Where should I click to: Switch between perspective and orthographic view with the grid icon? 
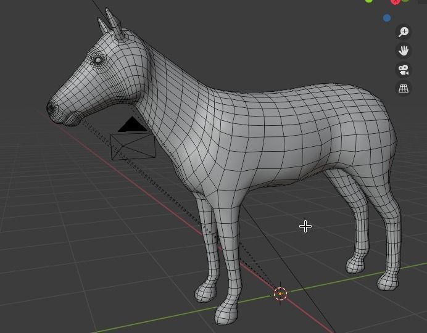[404, 88]
